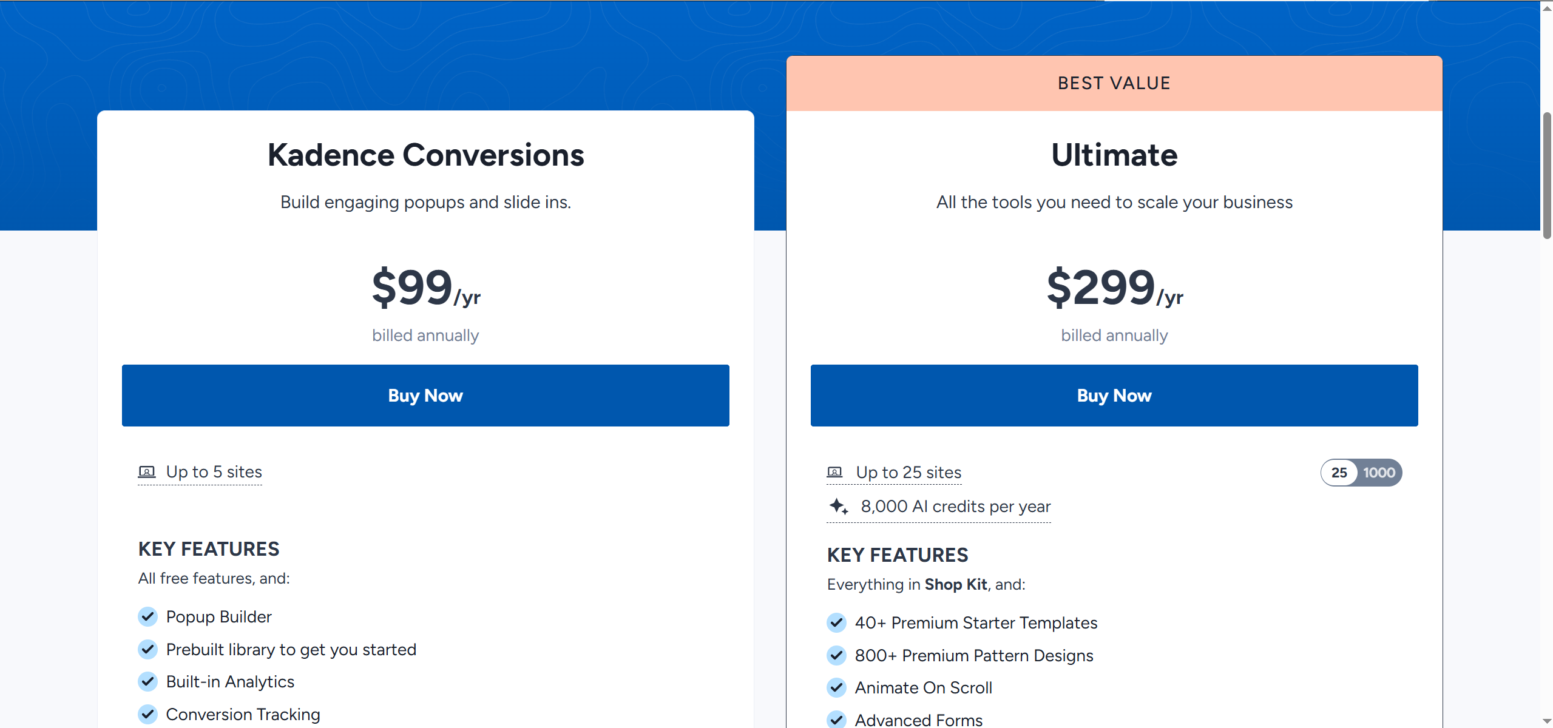Click checkmark beside 800+ Premium Pattern Designs
This screenshot has height=728, width=1553.
[836, 655]
